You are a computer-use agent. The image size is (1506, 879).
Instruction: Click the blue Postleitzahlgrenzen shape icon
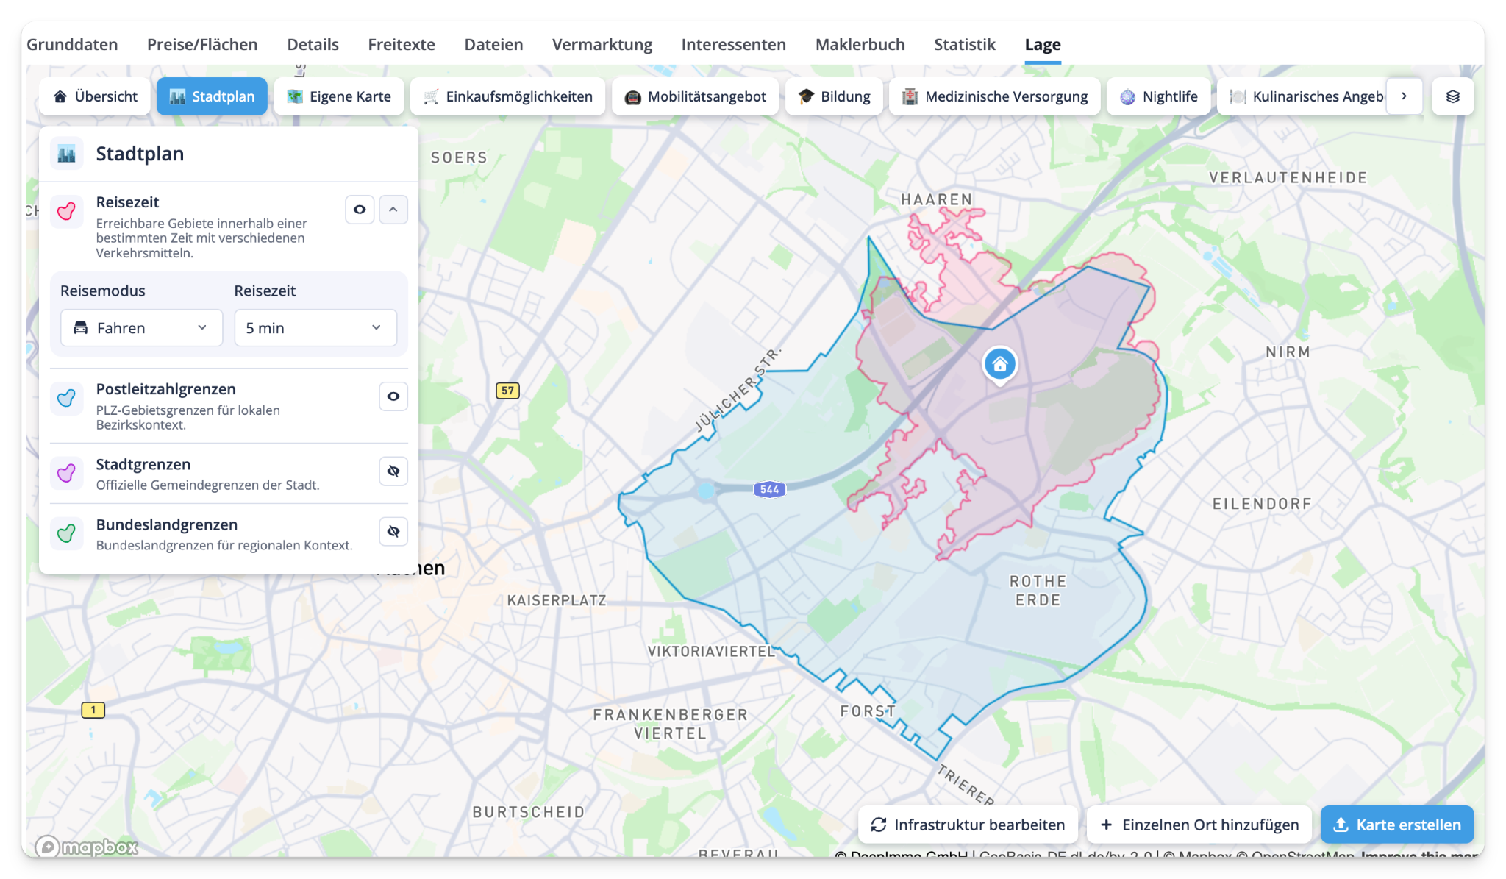pyautogui.click(x=67, y=398)
